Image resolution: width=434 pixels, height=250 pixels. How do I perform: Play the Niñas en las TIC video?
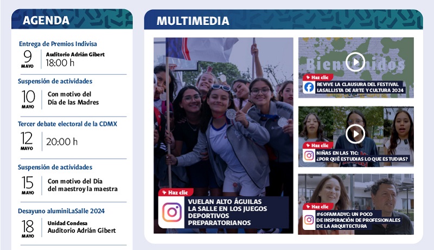point(355,133)
